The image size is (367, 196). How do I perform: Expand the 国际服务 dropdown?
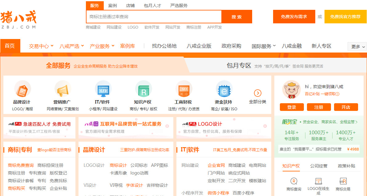click(x=264, y=46)
